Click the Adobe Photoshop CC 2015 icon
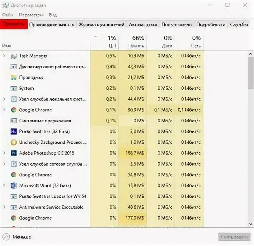 14,153
